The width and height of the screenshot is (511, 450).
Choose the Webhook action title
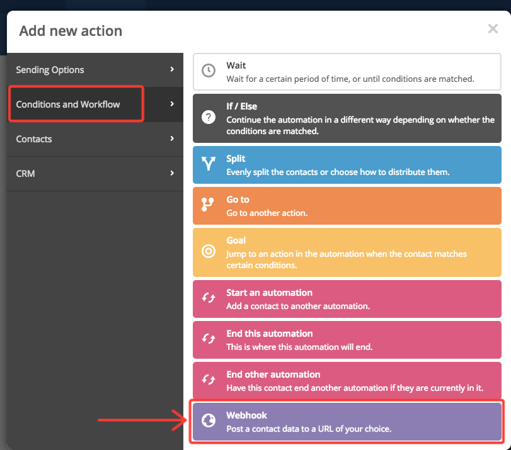pos(246,415)
